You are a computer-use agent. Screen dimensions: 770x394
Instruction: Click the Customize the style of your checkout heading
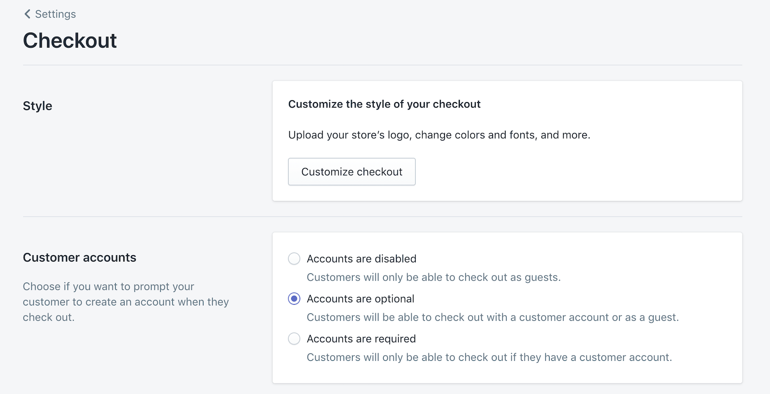pos(384,104)
